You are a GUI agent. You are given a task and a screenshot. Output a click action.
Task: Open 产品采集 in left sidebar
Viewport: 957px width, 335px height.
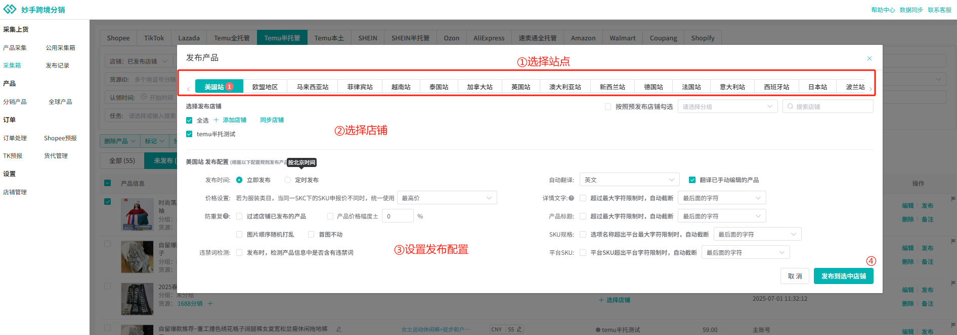click(x=15, y=48)
